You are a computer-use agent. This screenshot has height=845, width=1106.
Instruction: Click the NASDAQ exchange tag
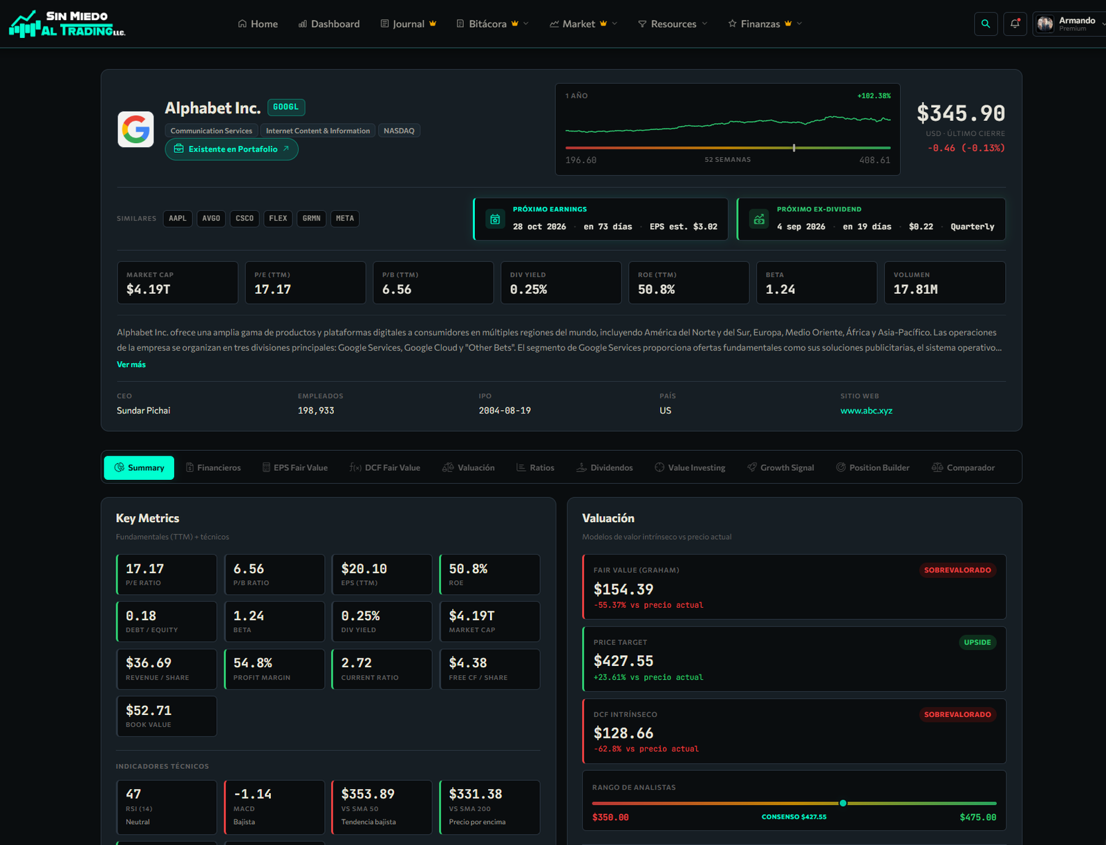pos(399,131)
